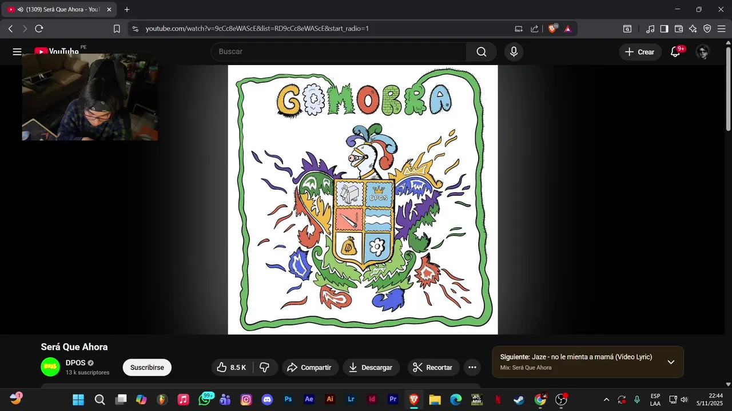Start voice search with the microphone icon
The image size is (732, 411).
point(514,52)
